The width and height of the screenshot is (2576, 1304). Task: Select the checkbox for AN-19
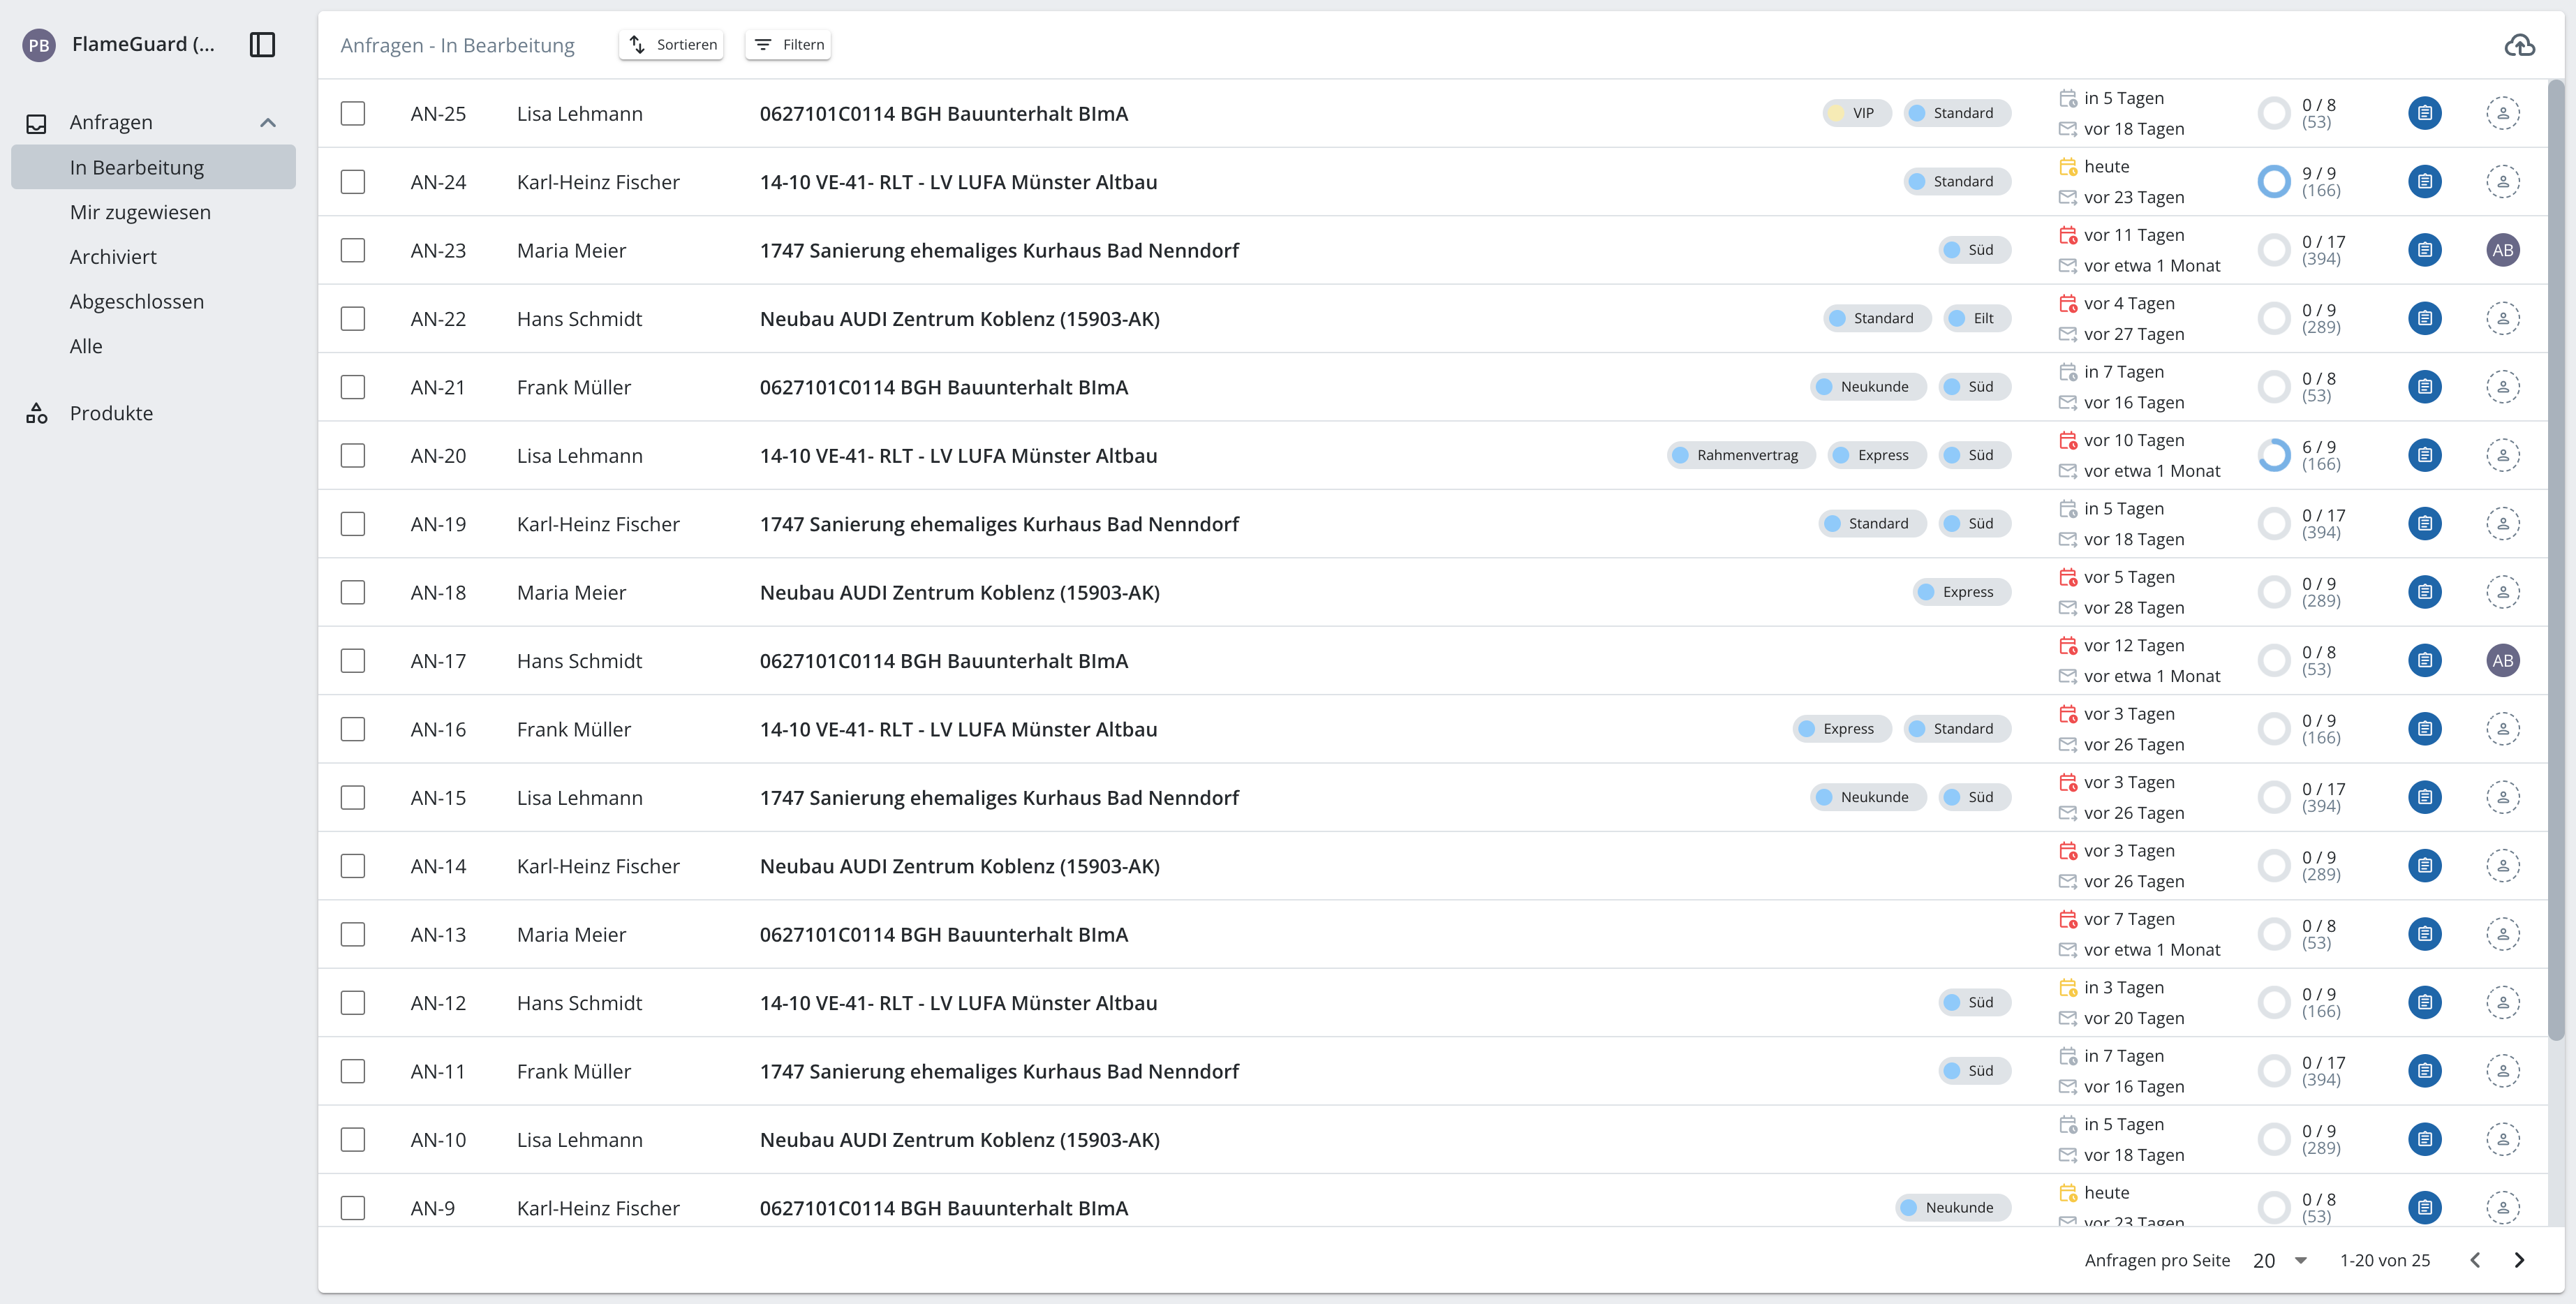tap(353, 524)
